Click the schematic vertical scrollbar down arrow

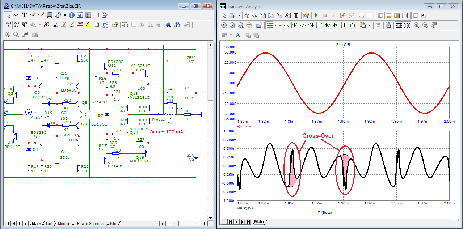click(210, 217)
